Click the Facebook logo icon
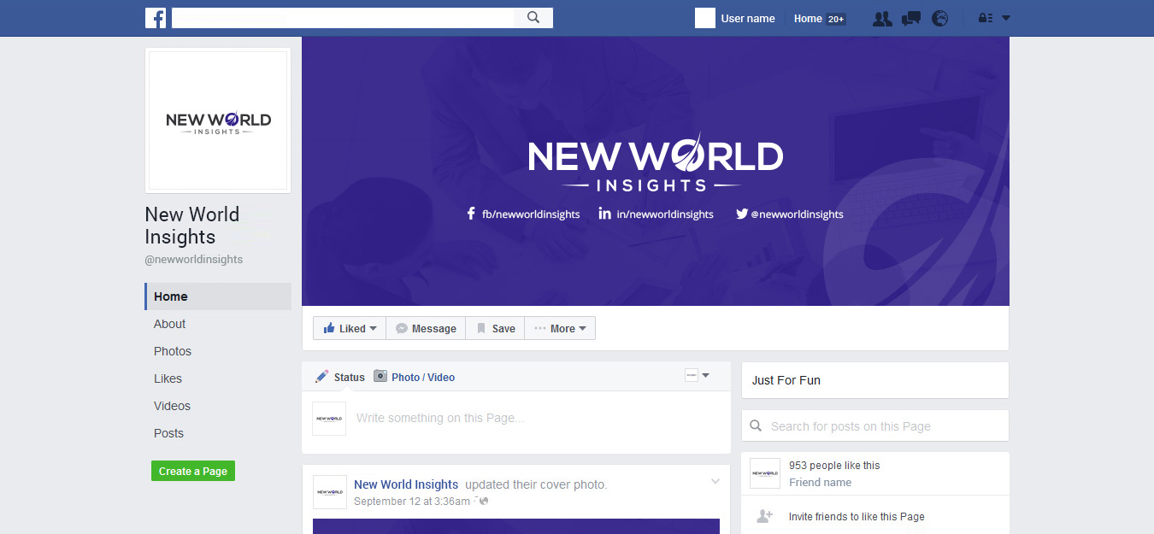This screenshot has width=1154, height=534. (156, 18)
